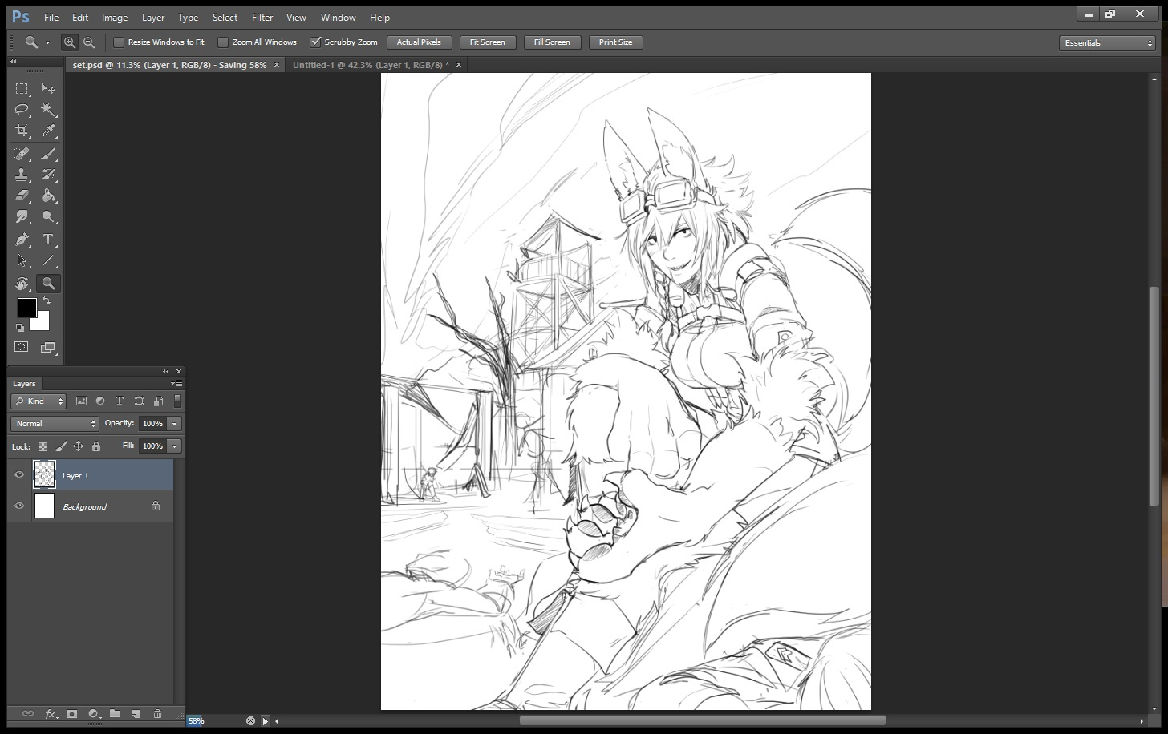This screenshot has width=1168, height=734.
Task: Select the Pen tool
Action: click(x=22, y=240)
